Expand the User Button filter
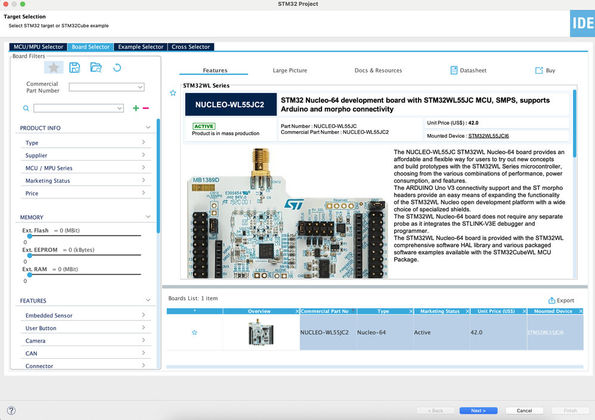This screenshot has width=595, height=420. [x=144, y=327]
